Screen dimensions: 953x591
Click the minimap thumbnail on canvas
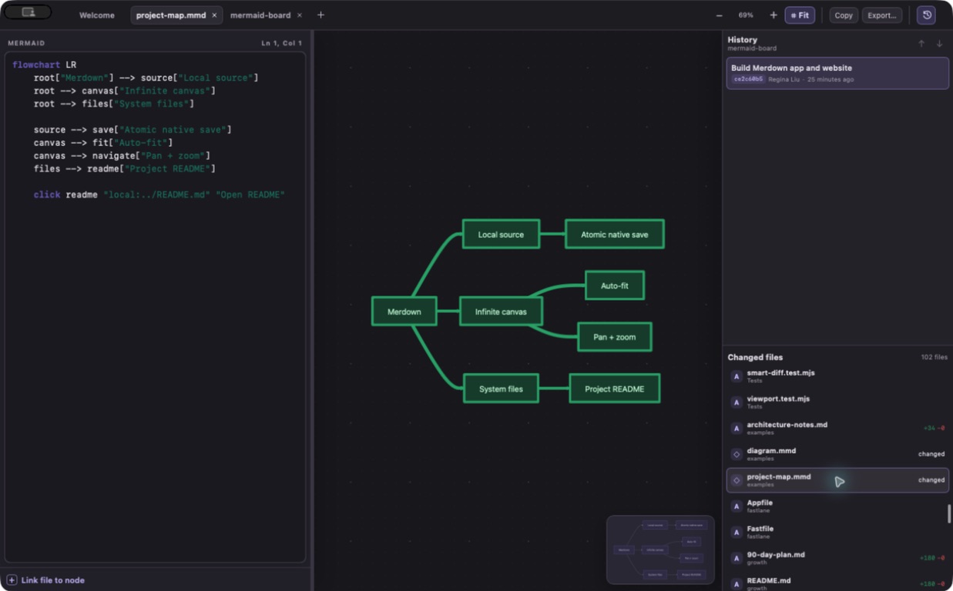point(660,549)
